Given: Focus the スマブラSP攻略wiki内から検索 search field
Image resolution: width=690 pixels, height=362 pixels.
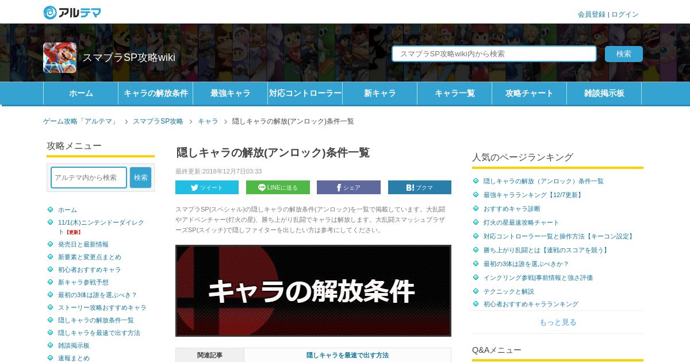Looking at the screenshot, I should (x=494, y=54).
